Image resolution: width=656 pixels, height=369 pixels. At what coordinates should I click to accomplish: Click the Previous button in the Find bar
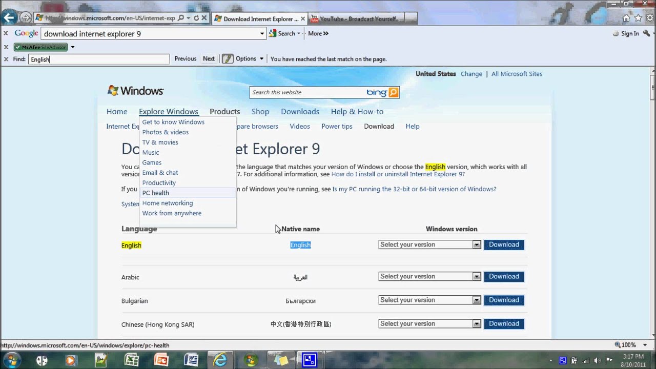186,59
